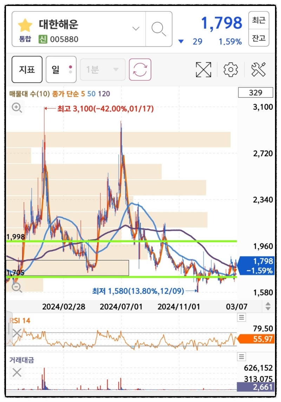Click the 종가 단순 moving average label
This screenshot has height=402, width=281.
click(65, 94)
